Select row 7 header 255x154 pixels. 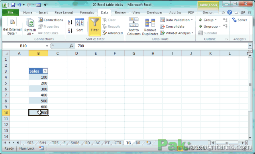coord(6,95)
